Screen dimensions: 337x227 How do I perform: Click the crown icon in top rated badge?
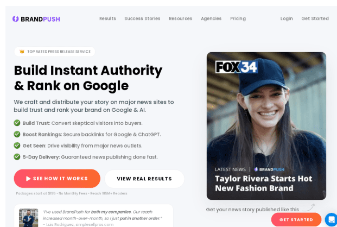(x=22, y=52)
